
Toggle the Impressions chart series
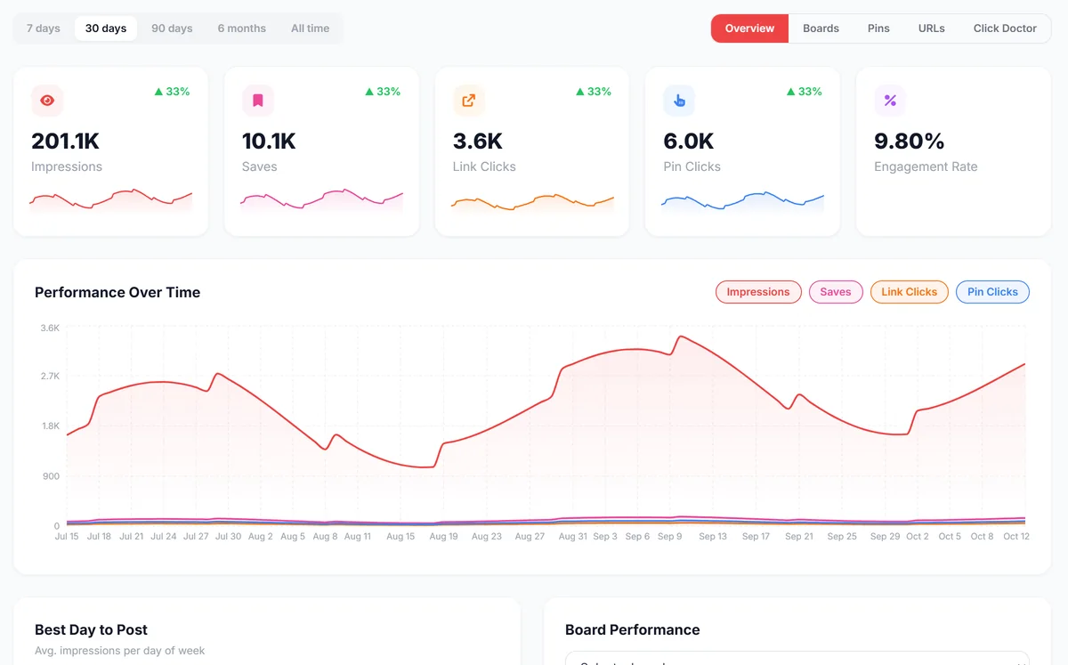pos(758,292)
